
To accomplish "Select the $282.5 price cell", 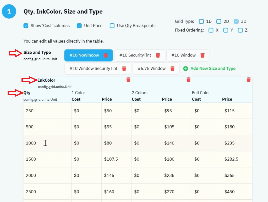I will 237,159.
